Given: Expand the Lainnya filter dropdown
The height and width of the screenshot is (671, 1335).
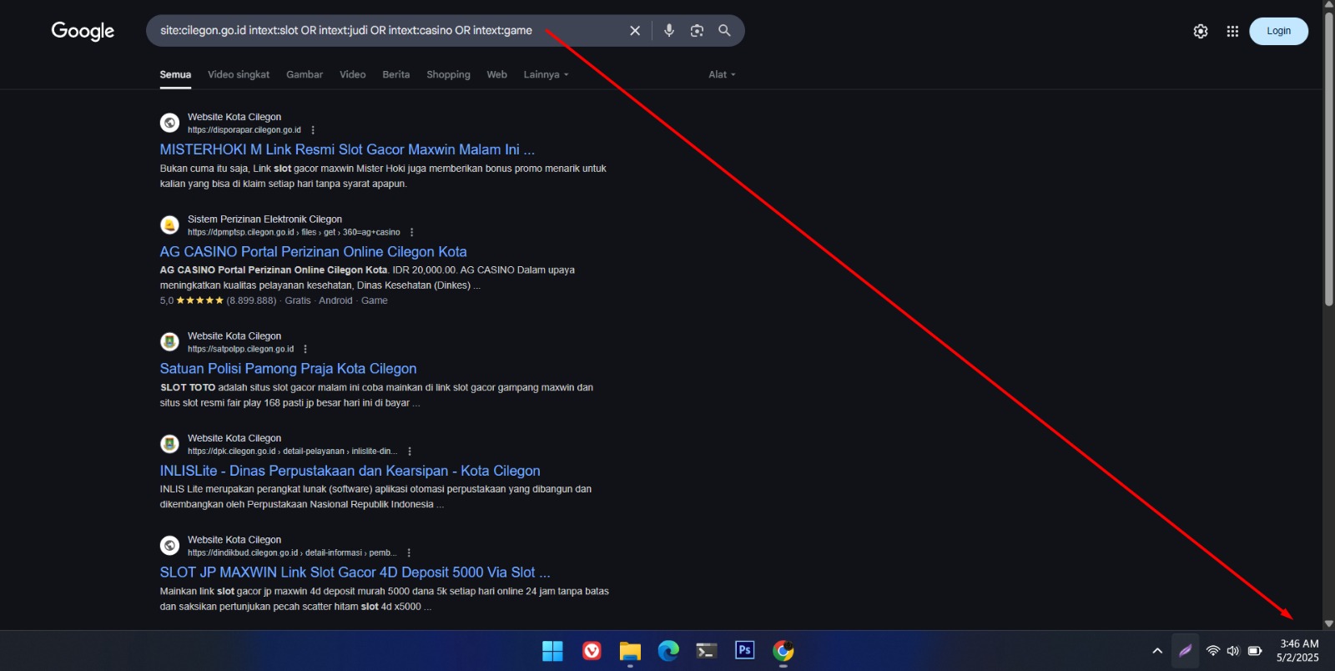Looking at the screenshot, I should point(546,74).
